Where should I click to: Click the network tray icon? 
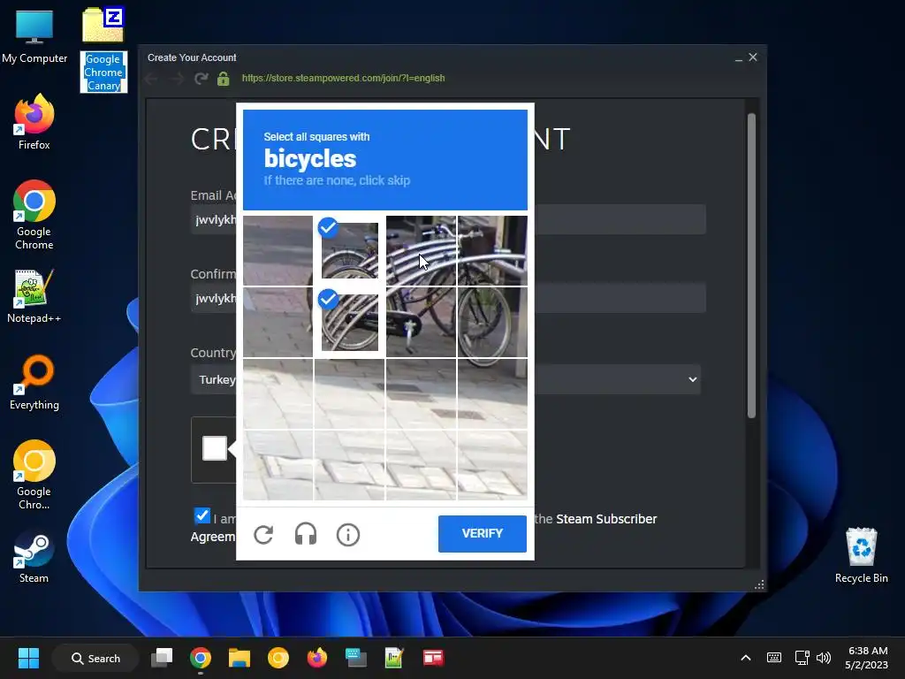[x=802, y=658]
